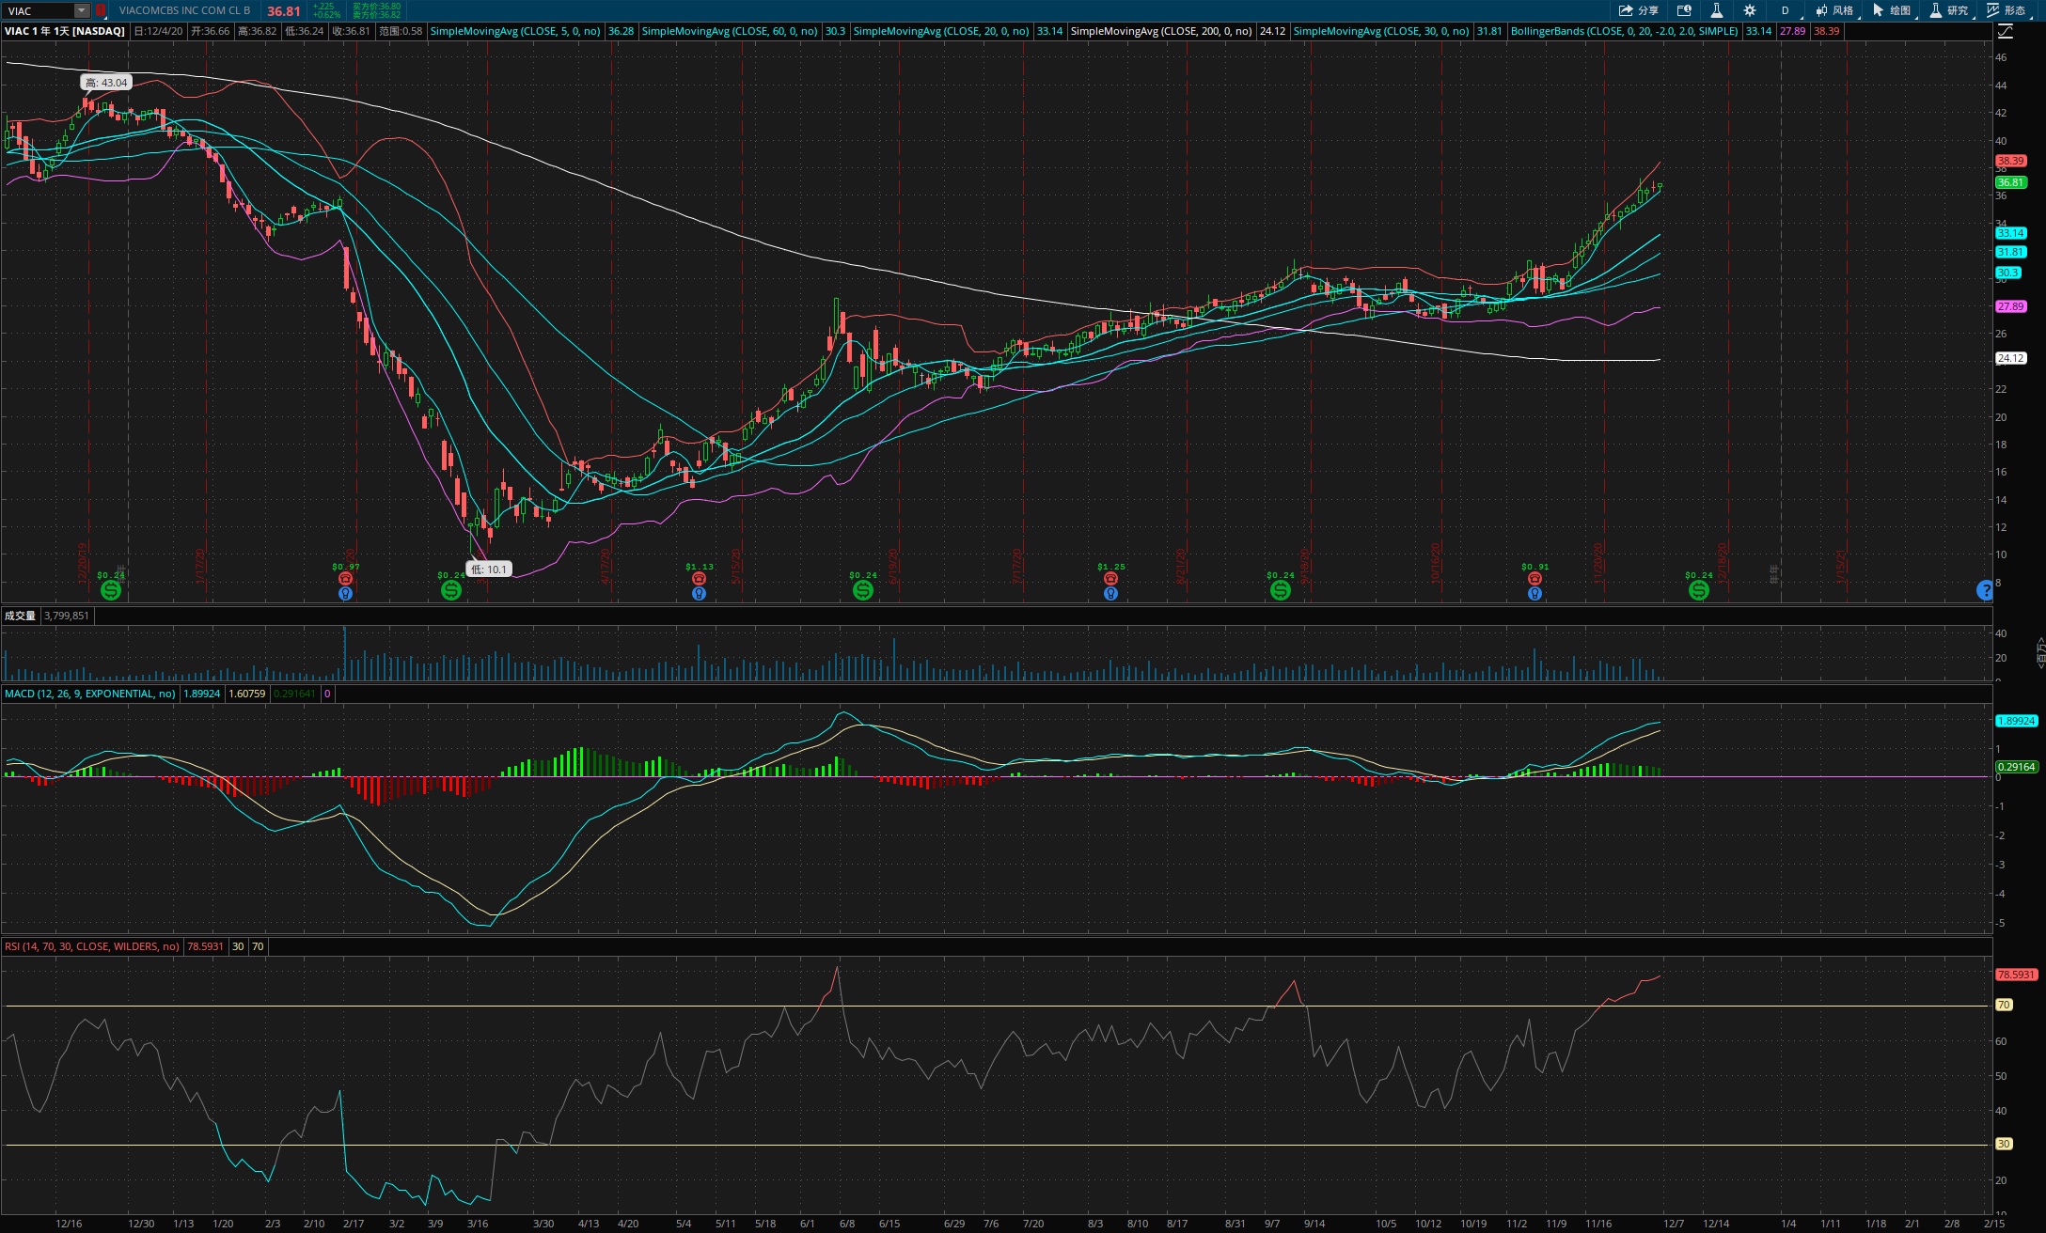Toggle the right-side panel expander arrow by volume

(2040, 651)
